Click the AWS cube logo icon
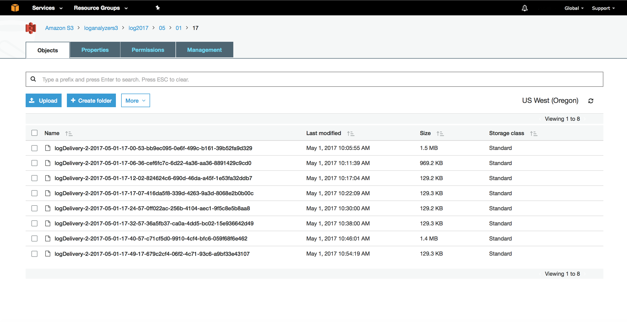627x322 pixels. (15, 8)
